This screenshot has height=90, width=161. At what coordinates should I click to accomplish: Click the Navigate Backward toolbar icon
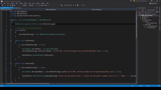click(2, 5)
